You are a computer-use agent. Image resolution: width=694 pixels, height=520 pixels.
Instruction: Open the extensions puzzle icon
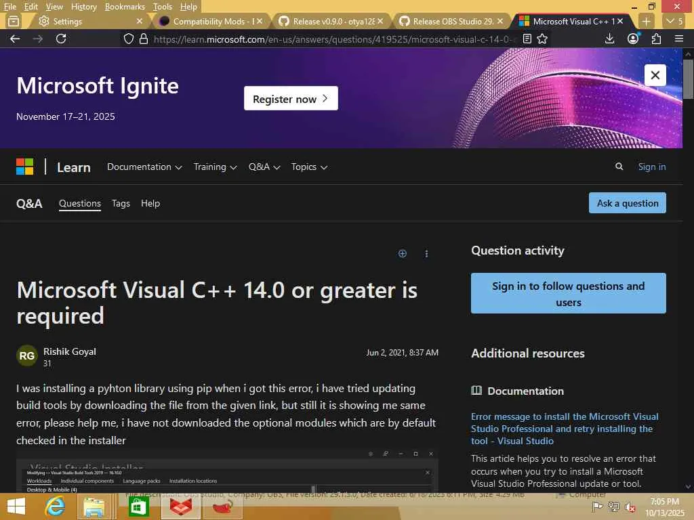point(656,39)
